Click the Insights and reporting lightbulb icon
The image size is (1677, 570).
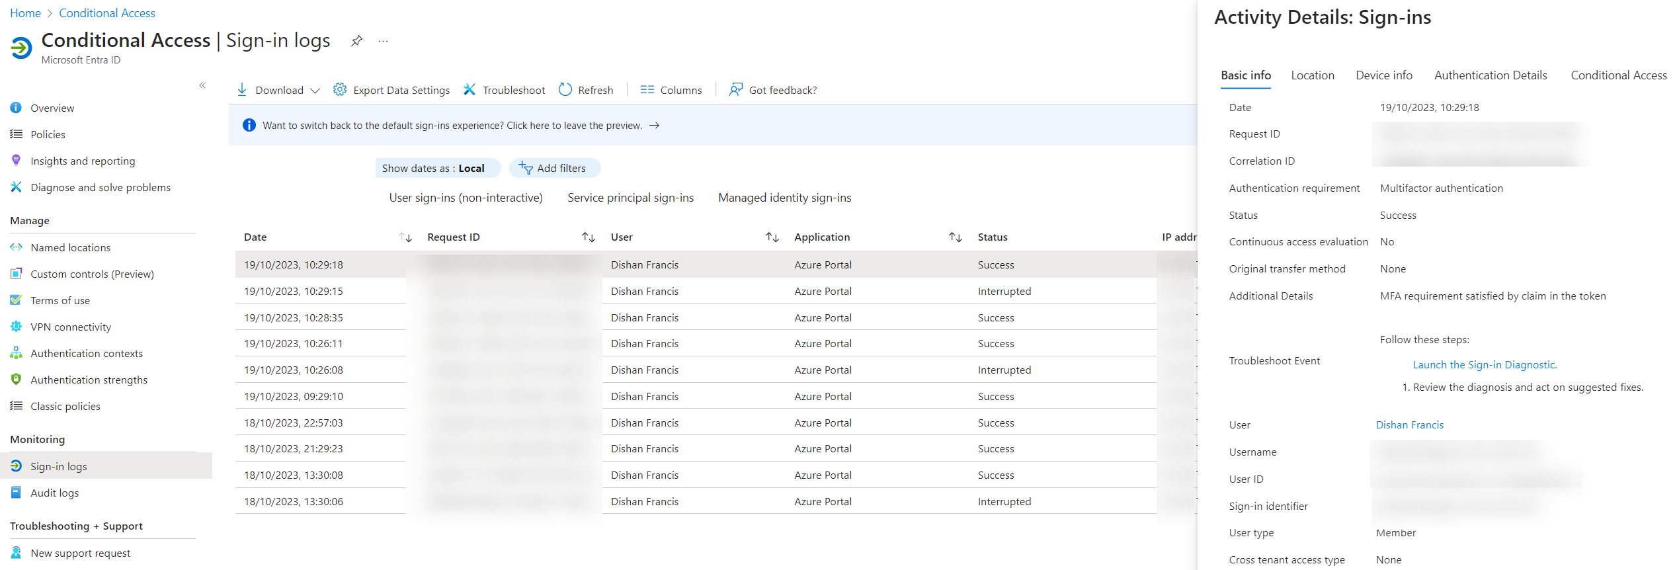16,161
